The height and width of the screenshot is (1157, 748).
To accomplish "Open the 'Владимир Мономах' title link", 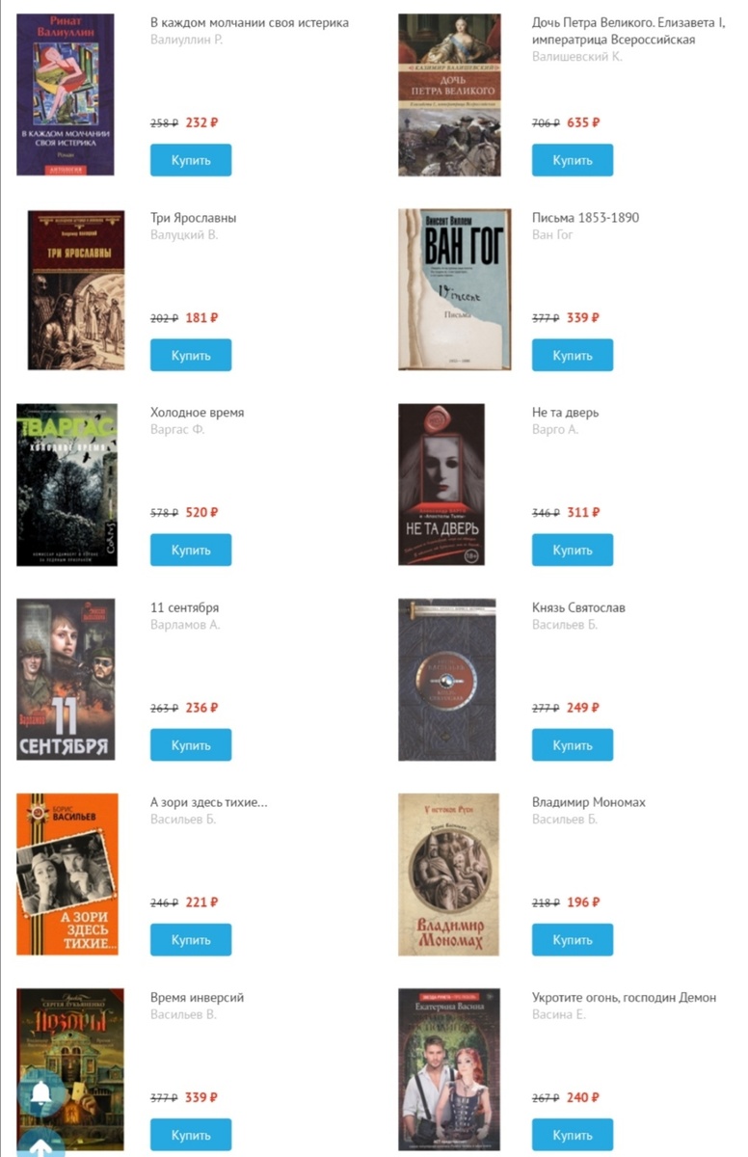I will pos(589,802).
